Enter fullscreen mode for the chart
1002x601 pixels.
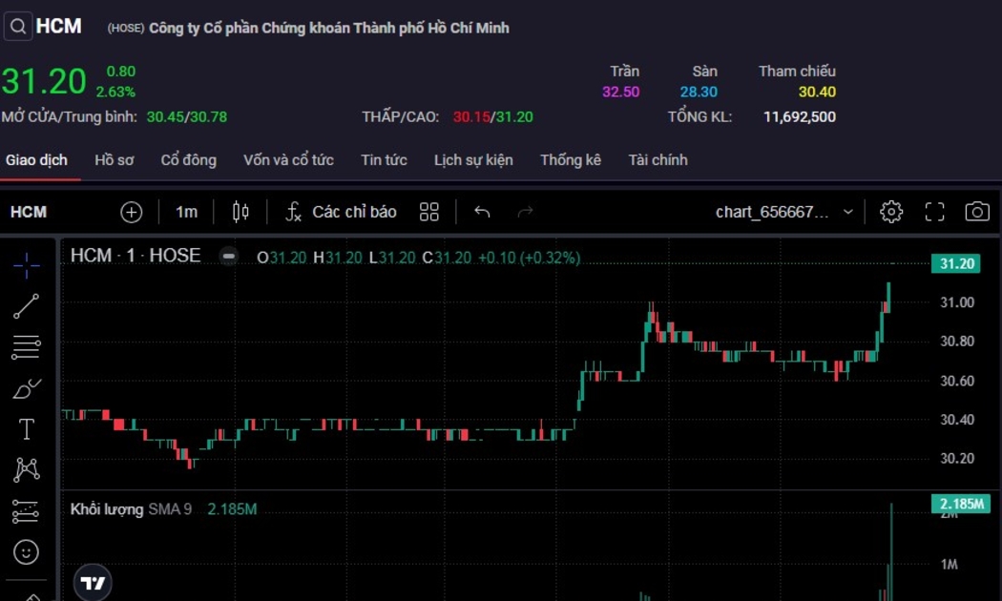(934, 212)
